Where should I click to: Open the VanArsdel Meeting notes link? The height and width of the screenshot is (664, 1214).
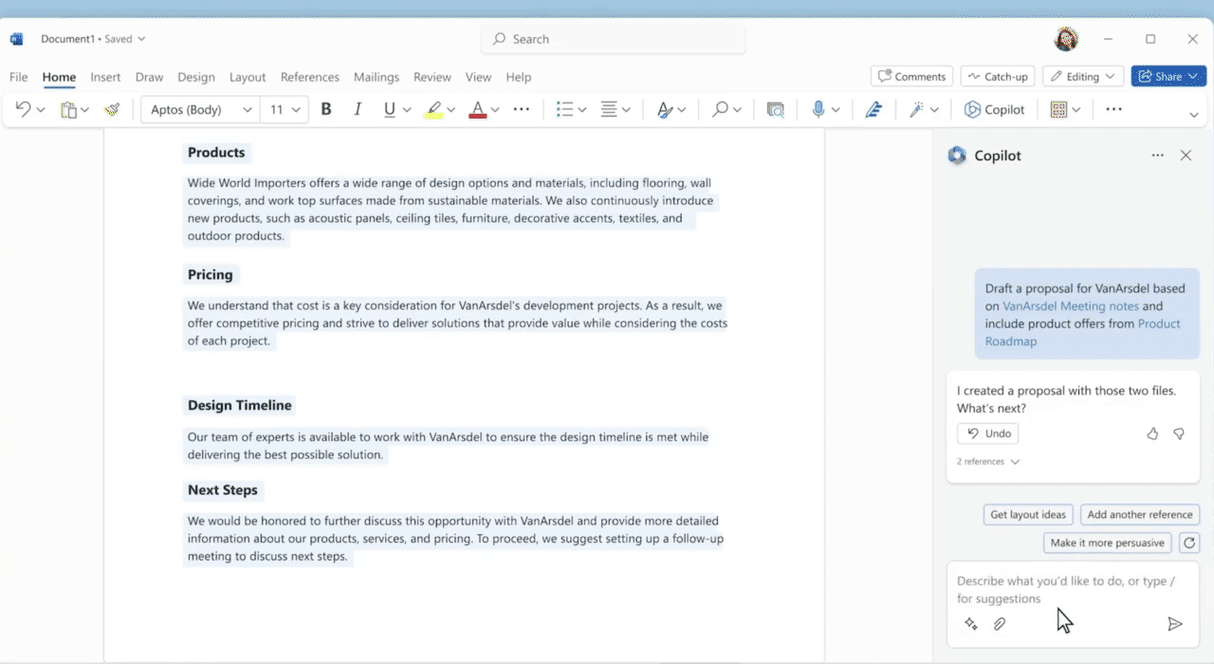(x=1070, y=306)
